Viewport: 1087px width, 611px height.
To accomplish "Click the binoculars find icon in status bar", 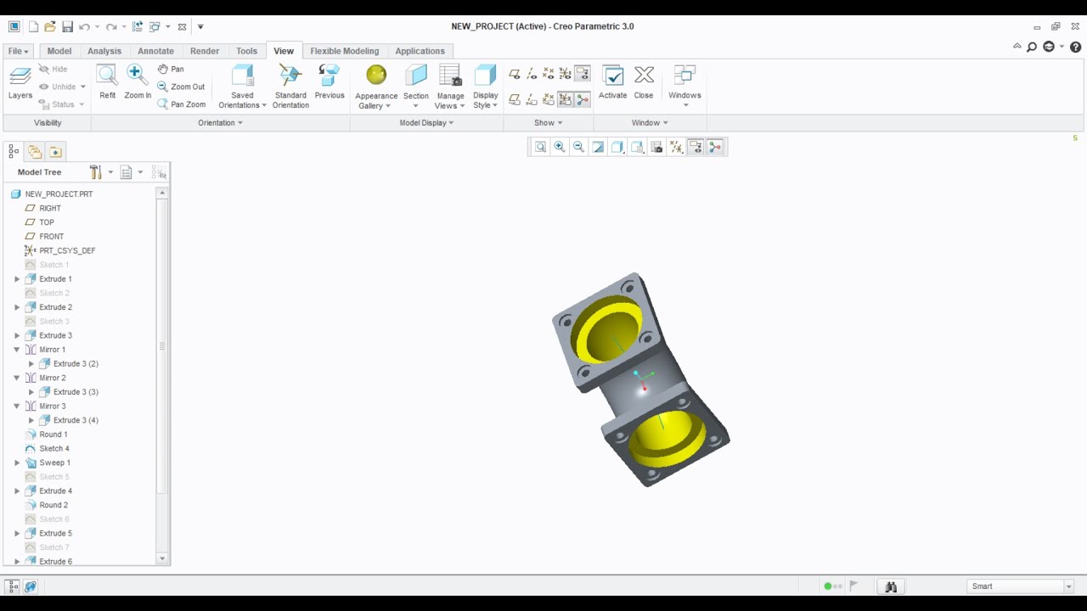I will tap(890, 586).
